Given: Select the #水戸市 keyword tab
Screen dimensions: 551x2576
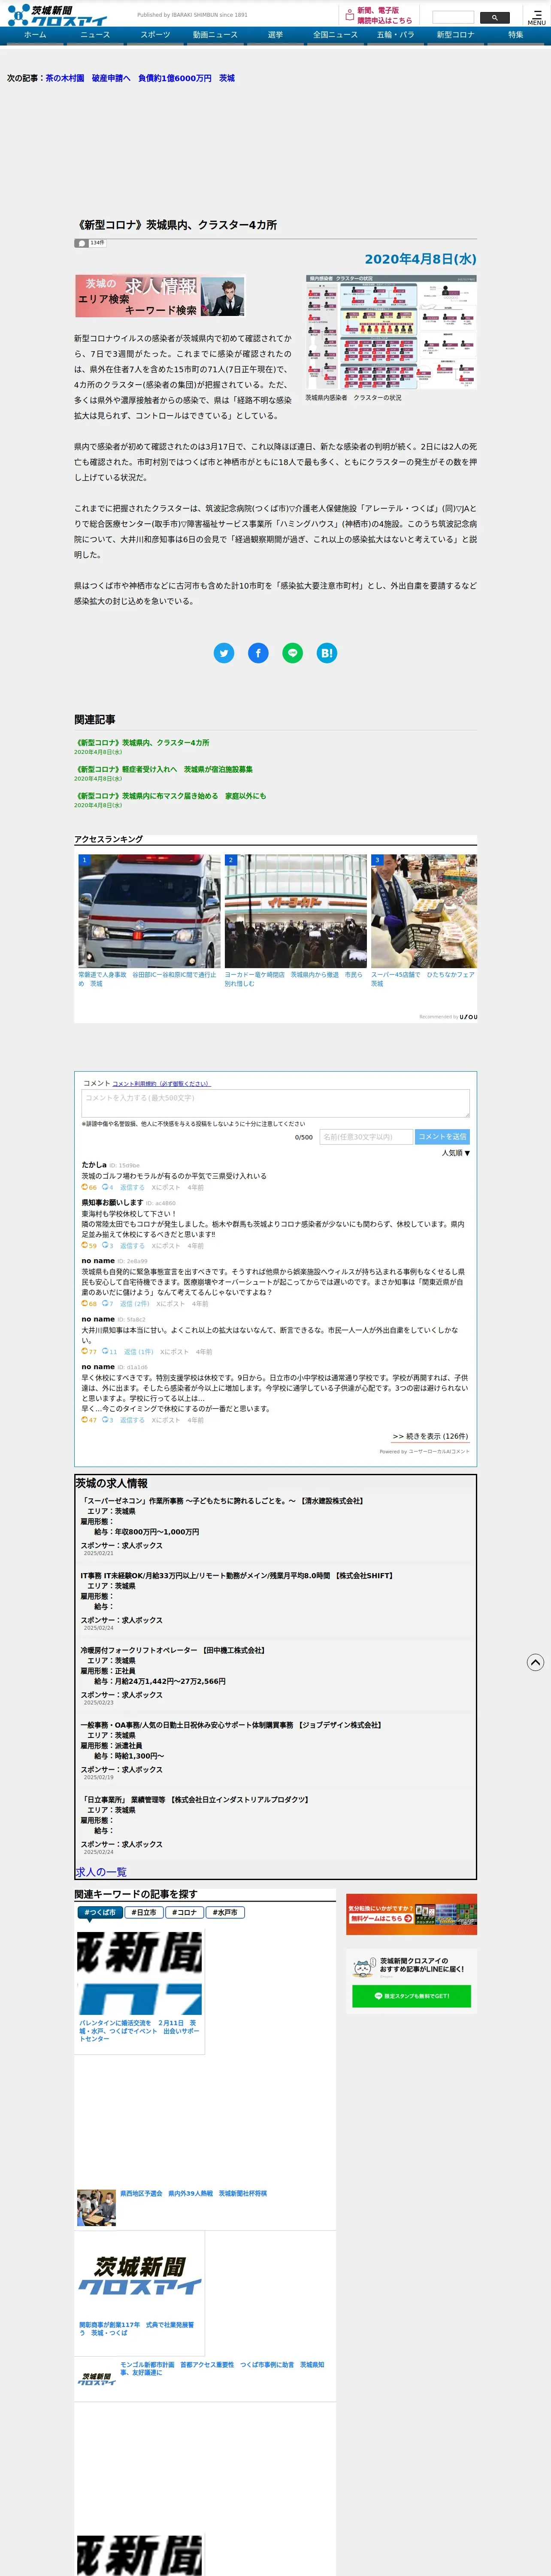Looking at the screenshot, I should (225, 1912).
